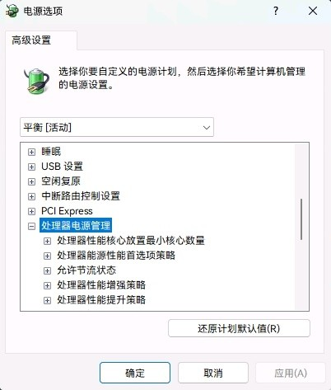331x390 pixels.
Task: Click the settings list vertical scrollbar thumb
Action: point(301,219)
